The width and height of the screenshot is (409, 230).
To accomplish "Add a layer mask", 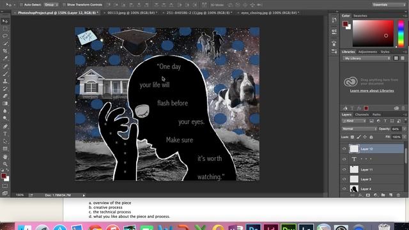I will [x=368, y=195].
